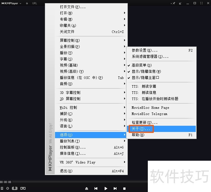
Task: Open the 3D 字幕控制 submenu
Action: [91, 92]
